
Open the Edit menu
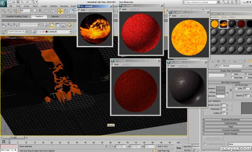click(x=11, y=6)
